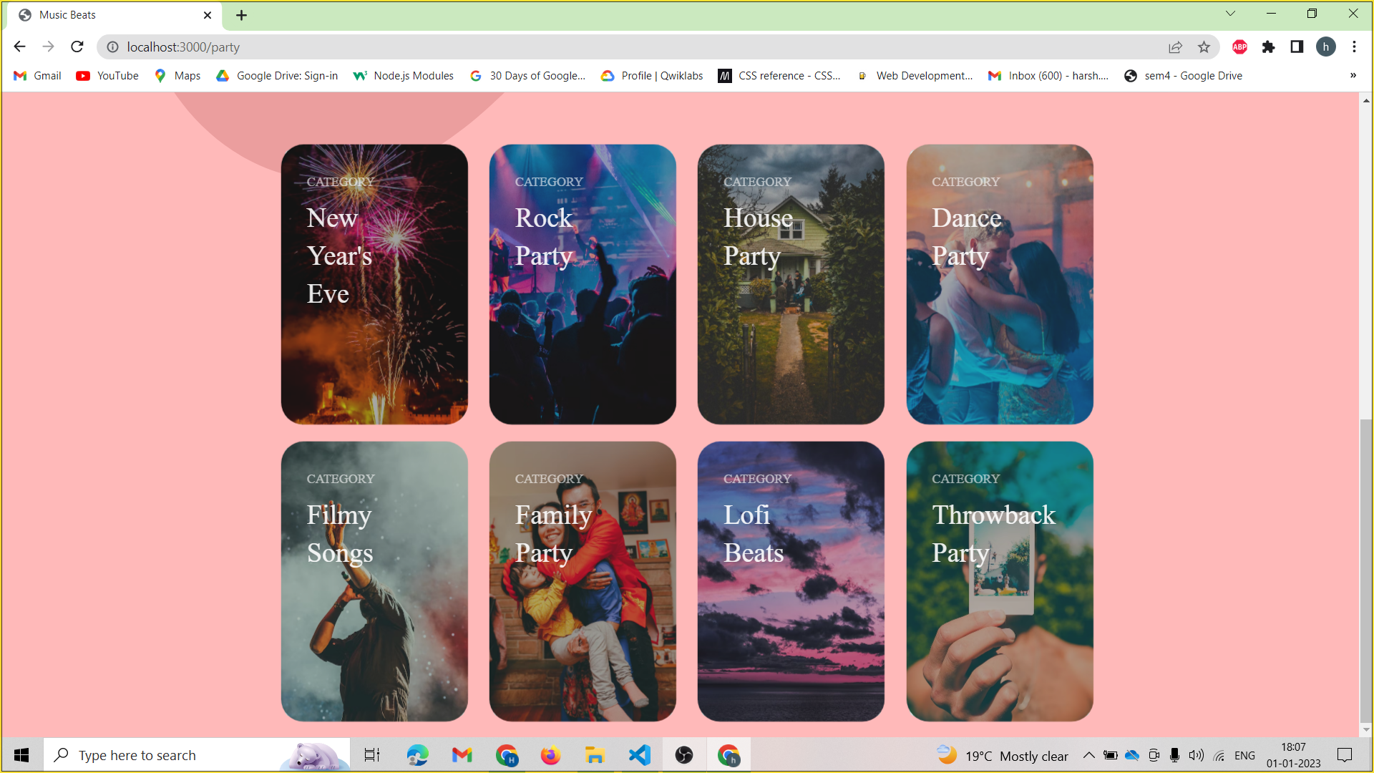The width and height of the screenshot is (1374, 773).
Task: Open the tab search dropdown arrow
Action: (1230, 14)
